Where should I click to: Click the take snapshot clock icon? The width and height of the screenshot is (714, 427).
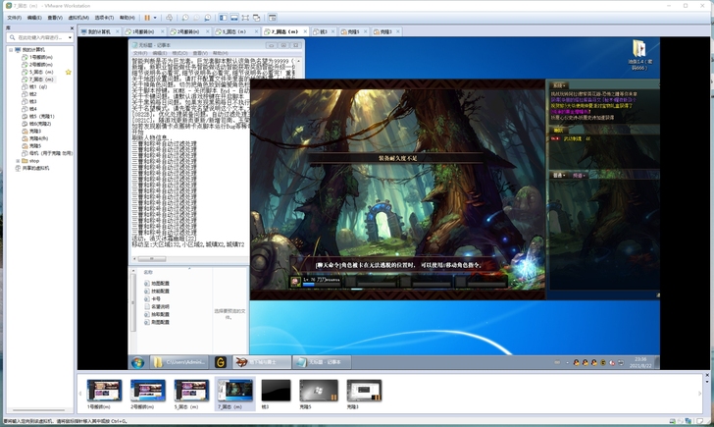tap(185, 18)
